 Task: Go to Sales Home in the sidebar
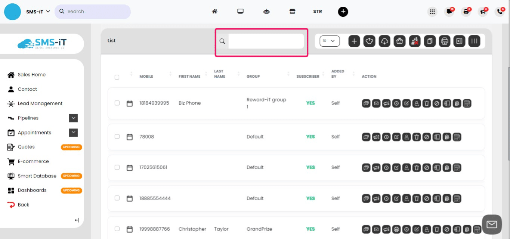pyautogui.click(x=32, y=74)
